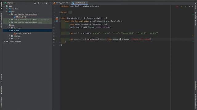
Task: Open the Device File Explorer side tab
Action: click(195, 101)
